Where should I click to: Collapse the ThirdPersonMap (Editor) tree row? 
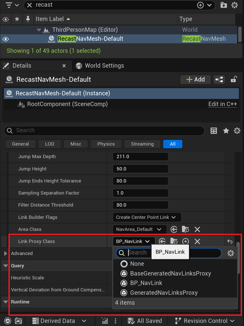[x=39, y=30]
